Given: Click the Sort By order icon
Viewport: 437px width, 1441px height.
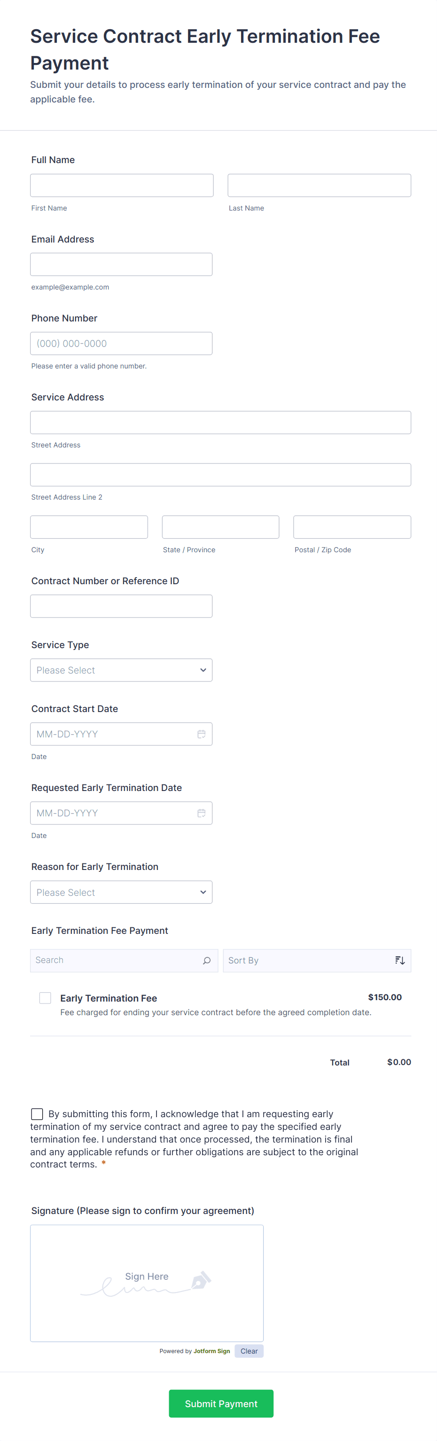Looking at the screenshot, I should click(399, 961).
